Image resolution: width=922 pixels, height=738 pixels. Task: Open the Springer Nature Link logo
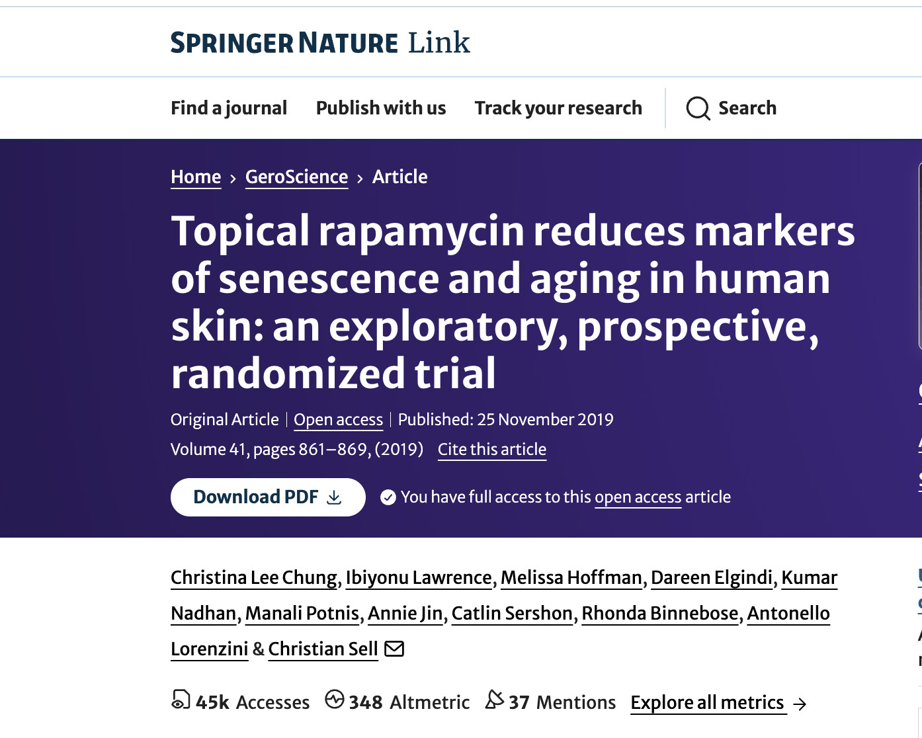click(x=320, y=42)
